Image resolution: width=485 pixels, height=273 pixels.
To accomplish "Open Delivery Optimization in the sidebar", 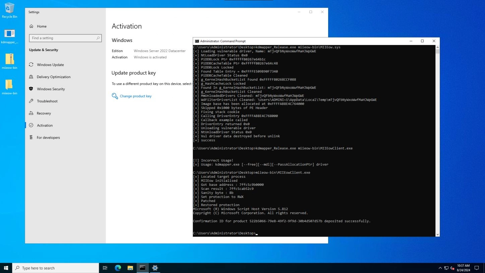I will pos(54,77).
